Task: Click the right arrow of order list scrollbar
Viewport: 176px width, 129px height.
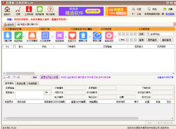Action: click(173, 73)
